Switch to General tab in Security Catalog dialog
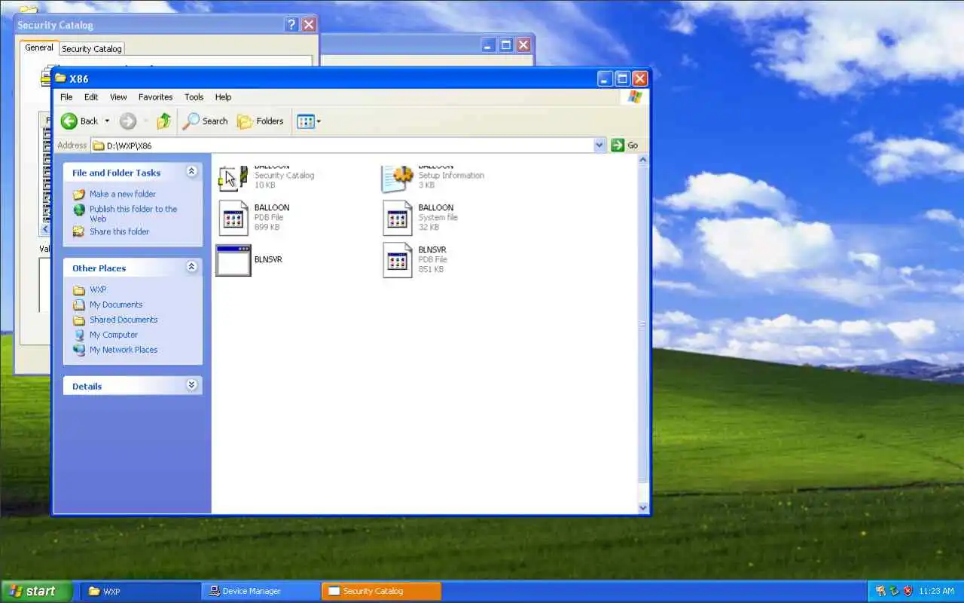This screenshot has width=964, height=603. (x=39, y=47)
